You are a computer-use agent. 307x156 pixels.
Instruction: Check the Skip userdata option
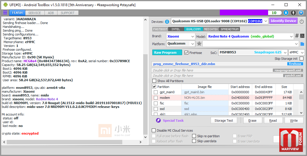pos(194,141)
